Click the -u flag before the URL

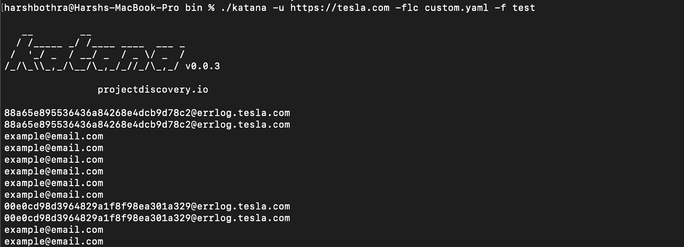278,8
